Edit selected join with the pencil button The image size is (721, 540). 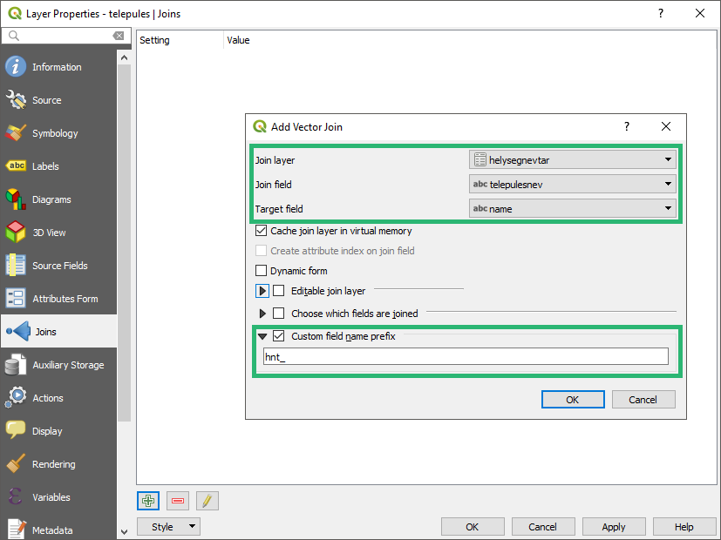click(x=207, y=501)
